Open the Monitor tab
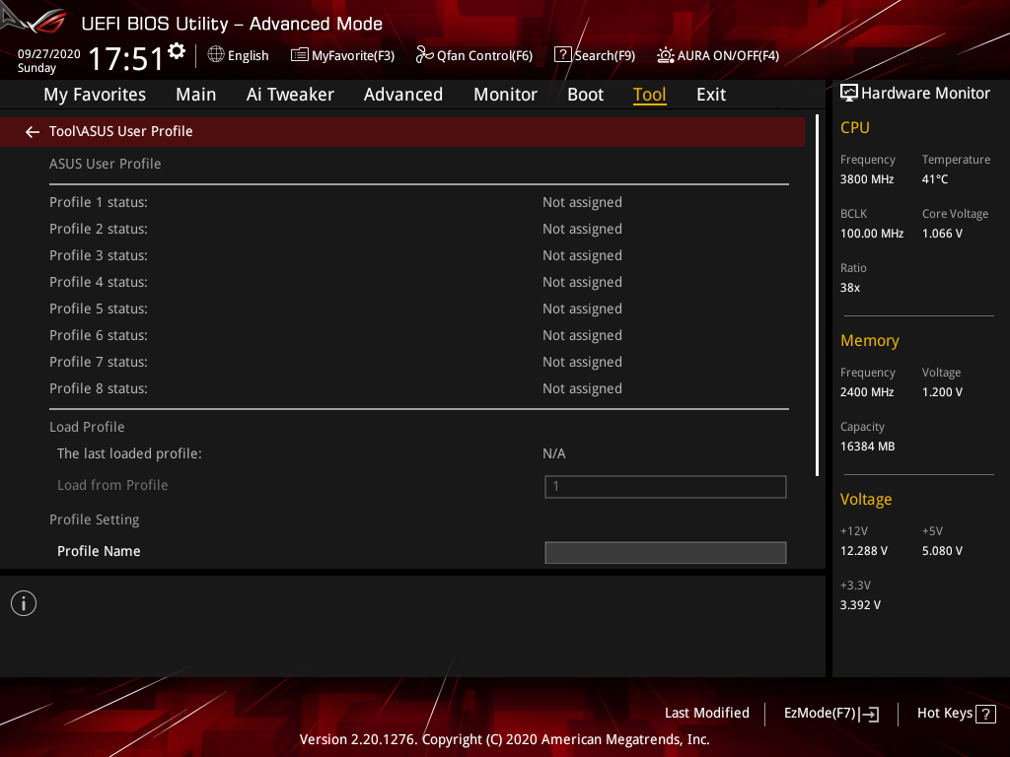This screenshot has width=1010, height=757. (506, 95)
